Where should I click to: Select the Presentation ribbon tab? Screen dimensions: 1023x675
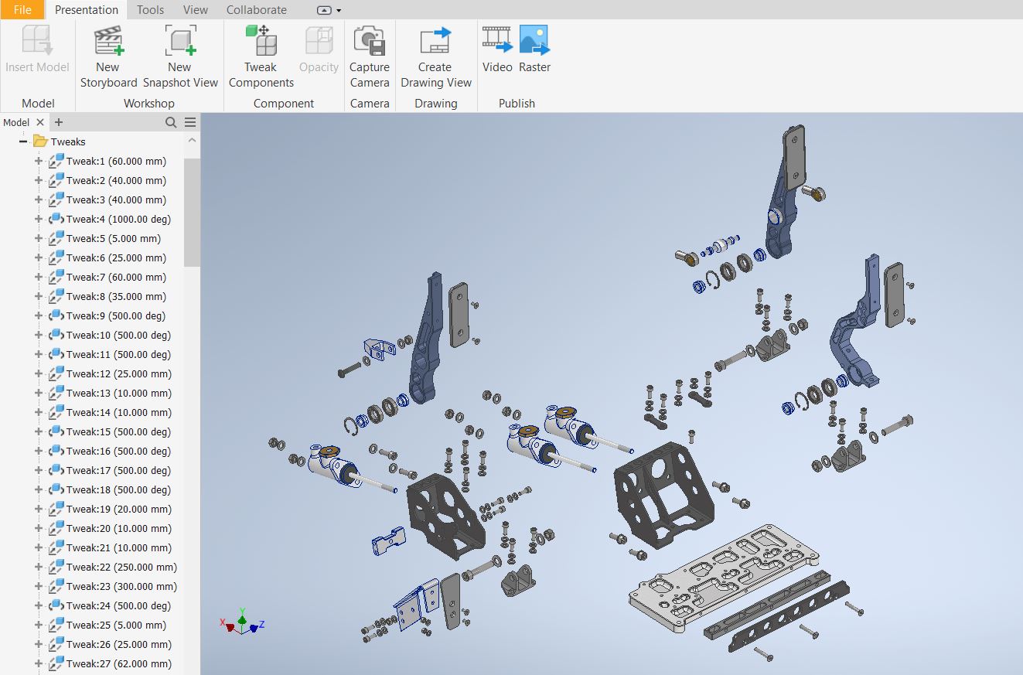pyautogui.click(x=87, y=9)
